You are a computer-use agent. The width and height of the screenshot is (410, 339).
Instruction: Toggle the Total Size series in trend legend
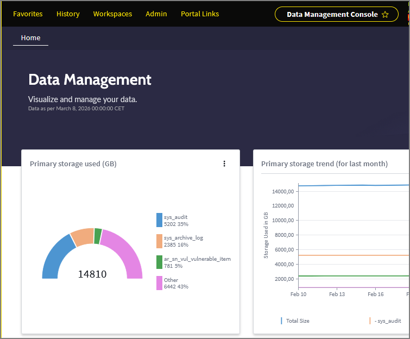(297, 321)
